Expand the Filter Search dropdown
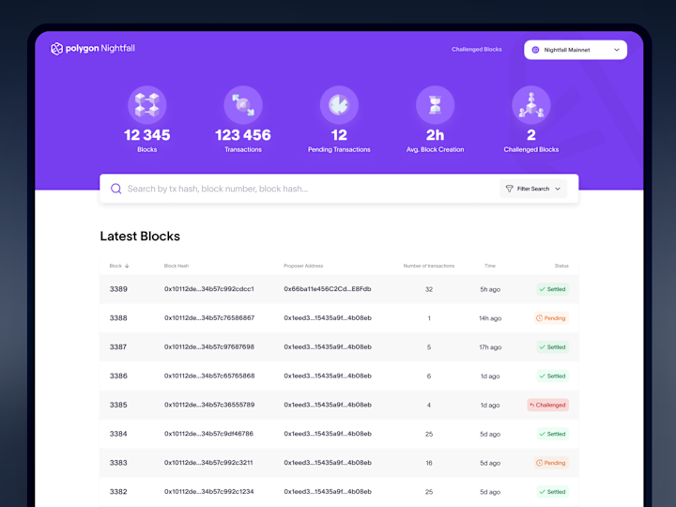Viewport: 676px width, 507px height. click(x=533, y=189)
